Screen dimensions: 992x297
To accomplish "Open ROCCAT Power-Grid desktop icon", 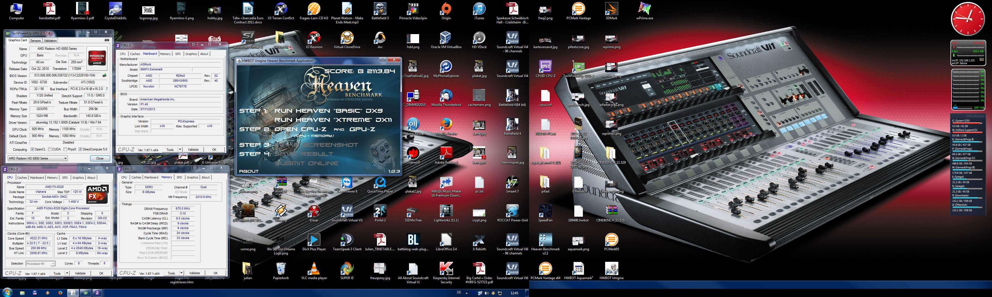I will (x=512, y=213).
